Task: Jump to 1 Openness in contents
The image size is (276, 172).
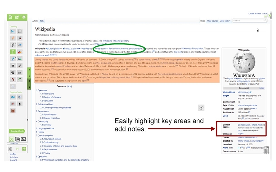Action: (x=41, y=90)
